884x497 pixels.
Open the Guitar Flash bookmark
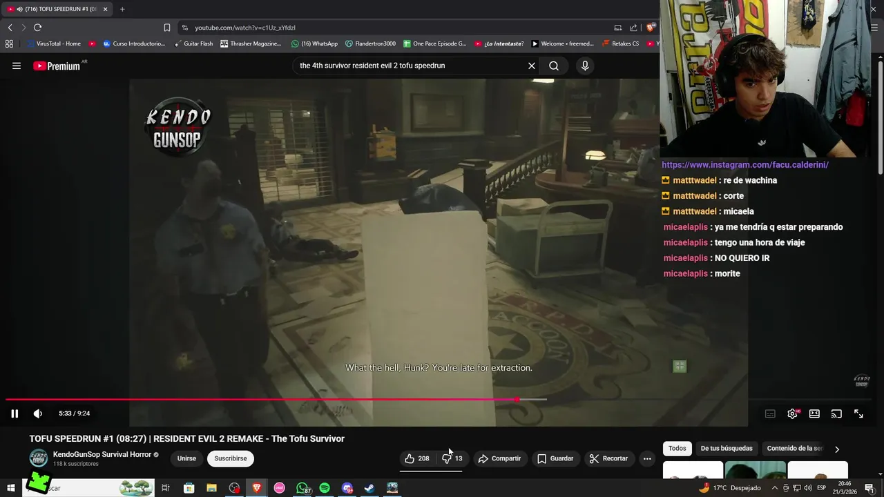coord(193,43)
